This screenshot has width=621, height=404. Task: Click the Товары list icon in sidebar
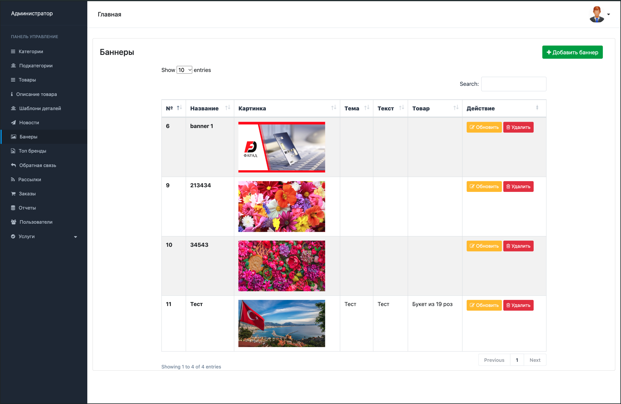pyautogui.click(x=13, y=80)
